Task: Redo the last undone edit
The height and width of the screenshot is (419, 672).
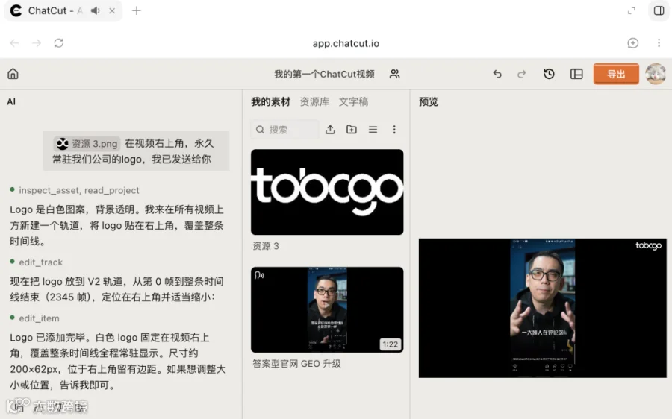Action: pyautogui.click(x=521, y=74)
